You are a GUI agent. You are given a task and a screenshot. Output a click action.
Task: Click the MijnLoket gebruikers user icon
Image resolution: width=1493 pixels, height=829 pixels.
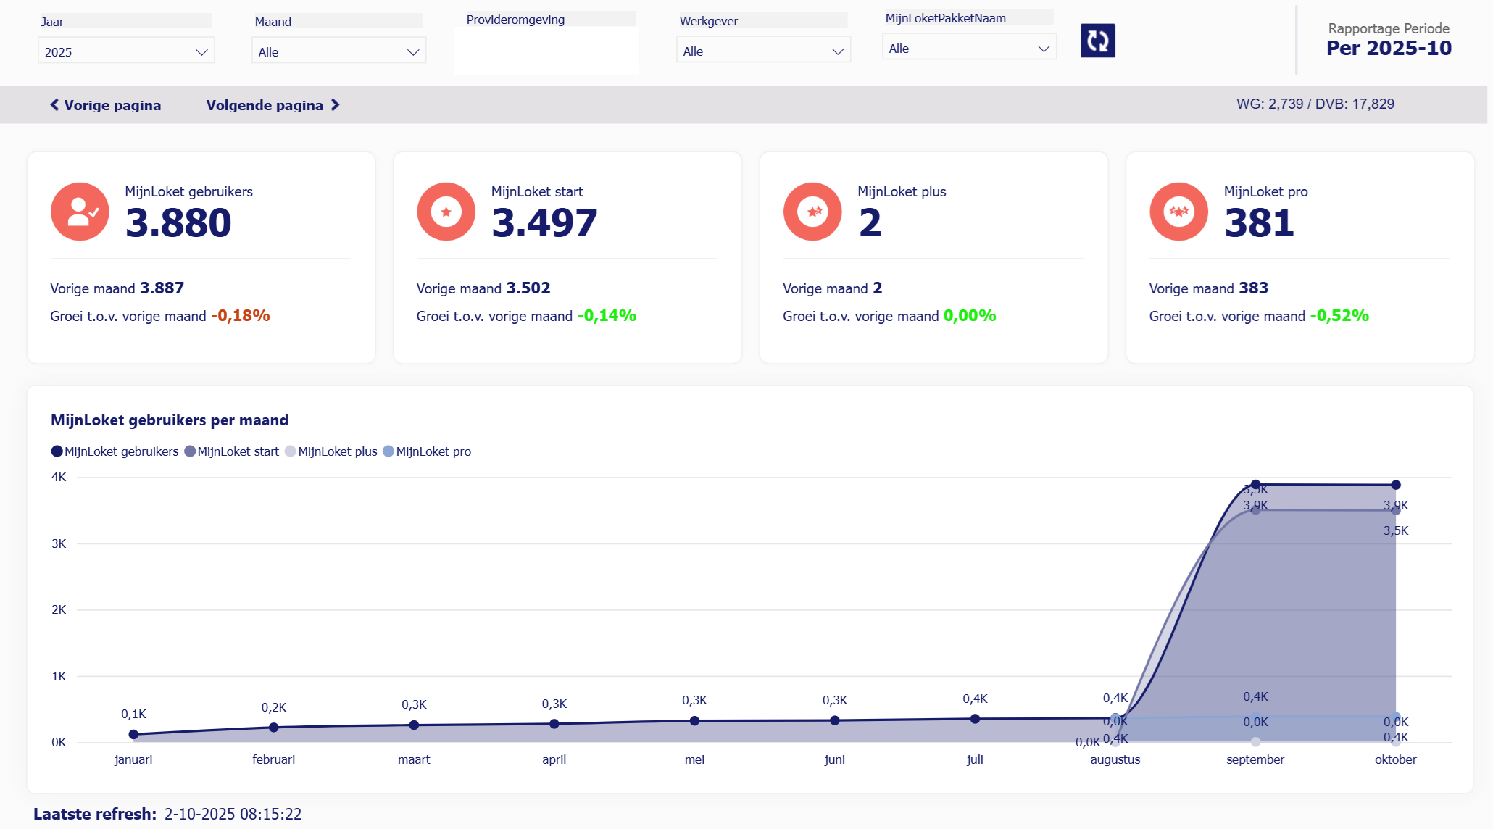click(80, 212)
